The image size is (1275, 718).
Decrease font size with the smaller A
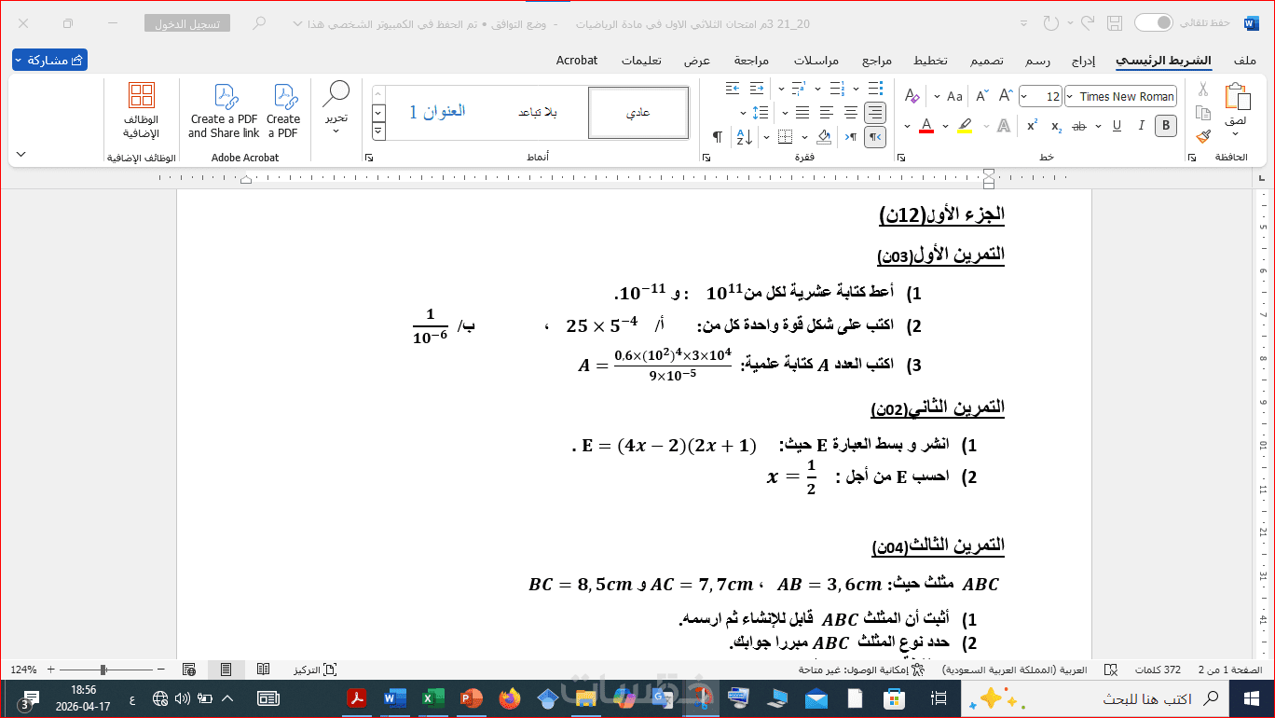point(981,96)
